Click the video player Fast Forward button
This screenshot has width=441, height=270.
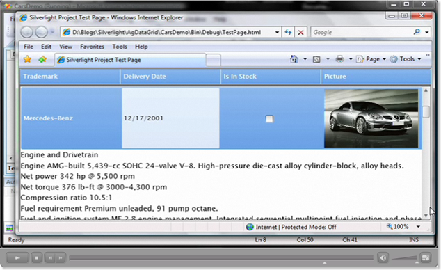61,257
